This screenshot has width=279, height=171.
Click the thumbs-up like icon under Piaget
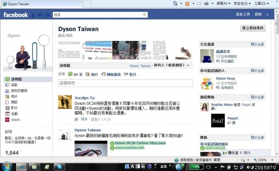229,123
